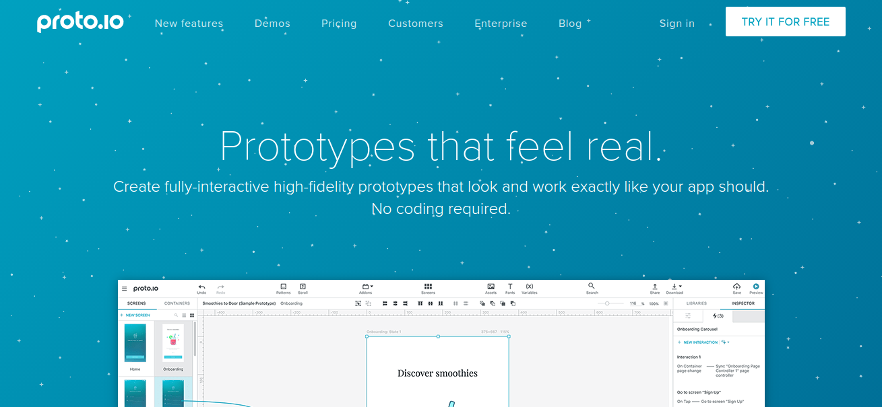Click the Onboarding Carousel title
Image resolution: width=882 pixels, height=407 pixels.
[x=697, y=329]
